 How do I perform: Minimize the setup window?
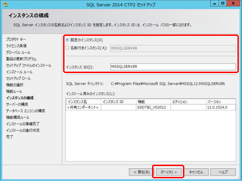click(x=214, y=4)
